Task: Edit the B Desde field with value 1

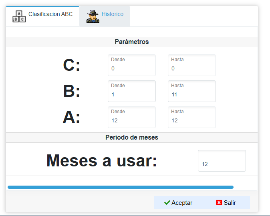Action: 132,91
